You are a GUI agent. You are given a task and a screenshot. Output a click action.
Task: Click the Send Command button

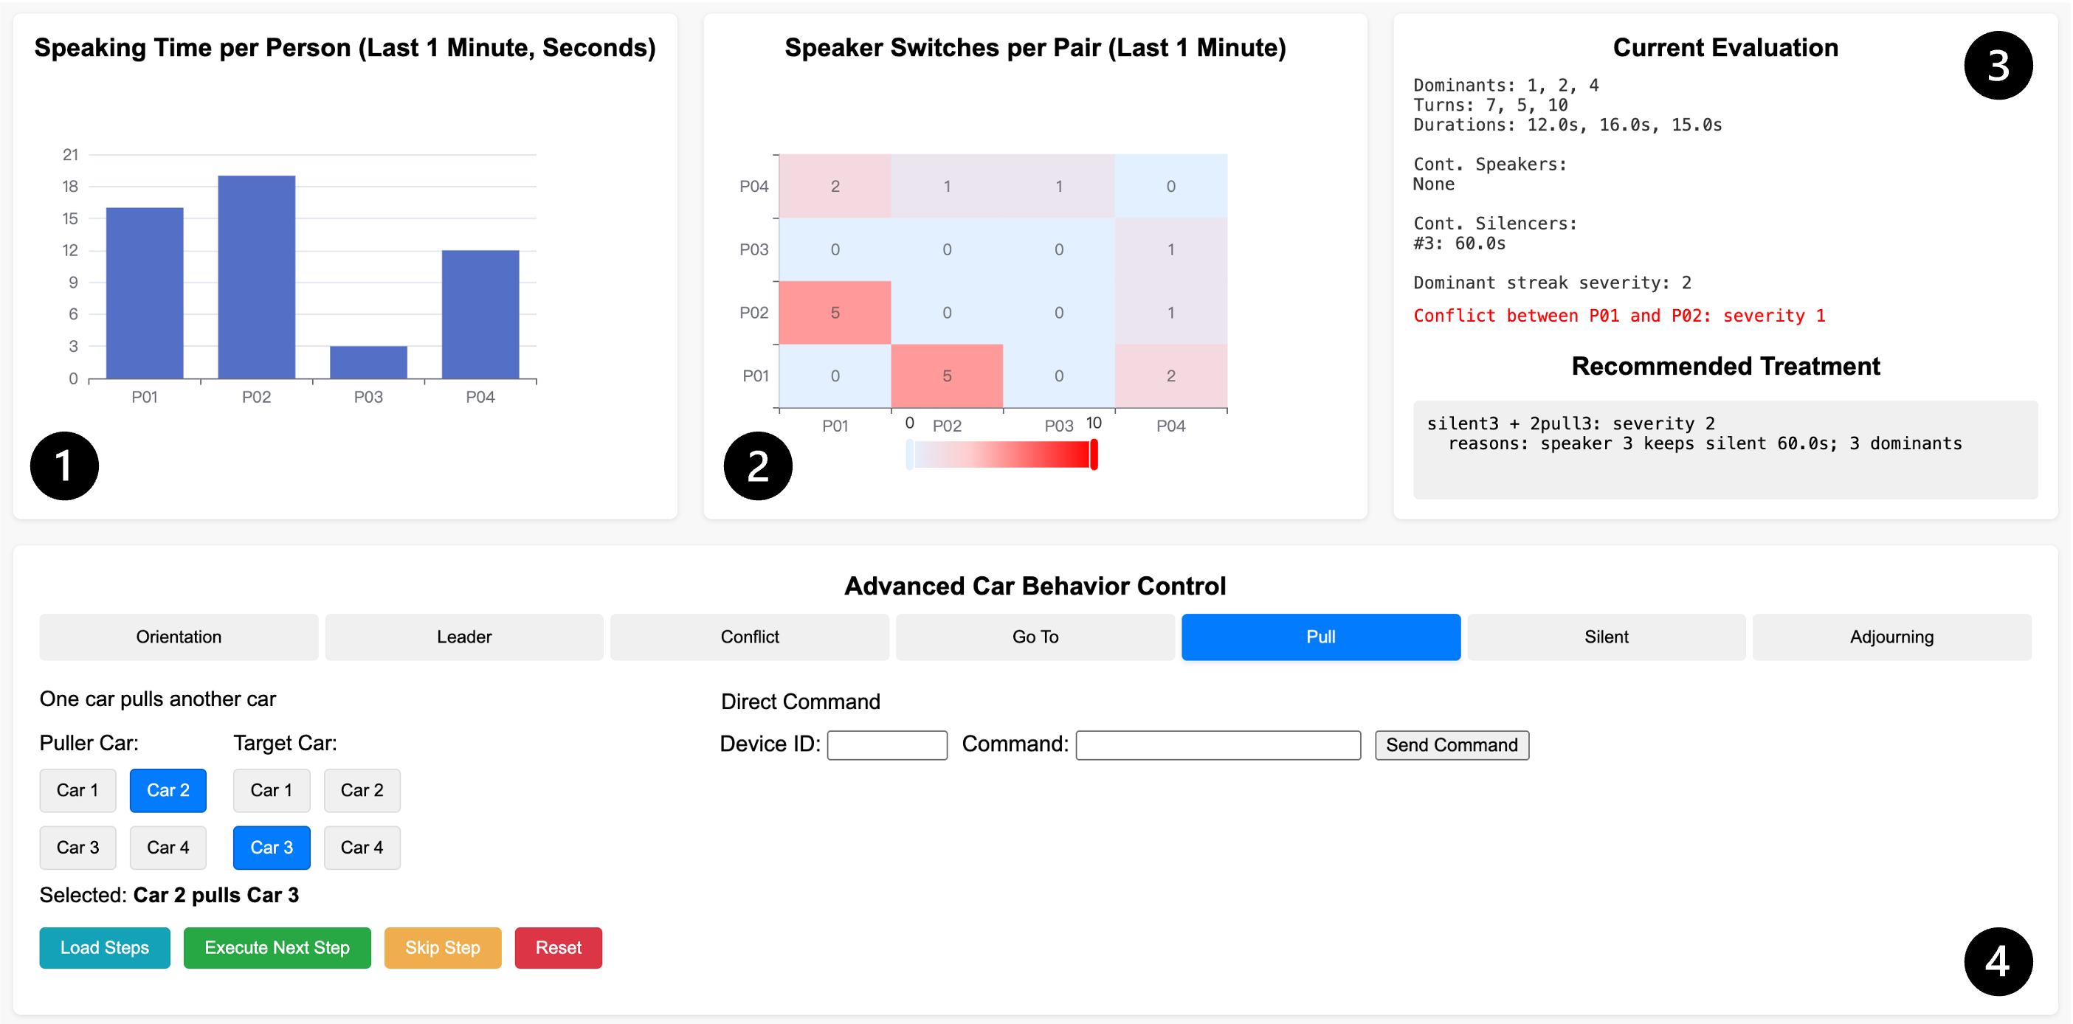click(1451, 745)
